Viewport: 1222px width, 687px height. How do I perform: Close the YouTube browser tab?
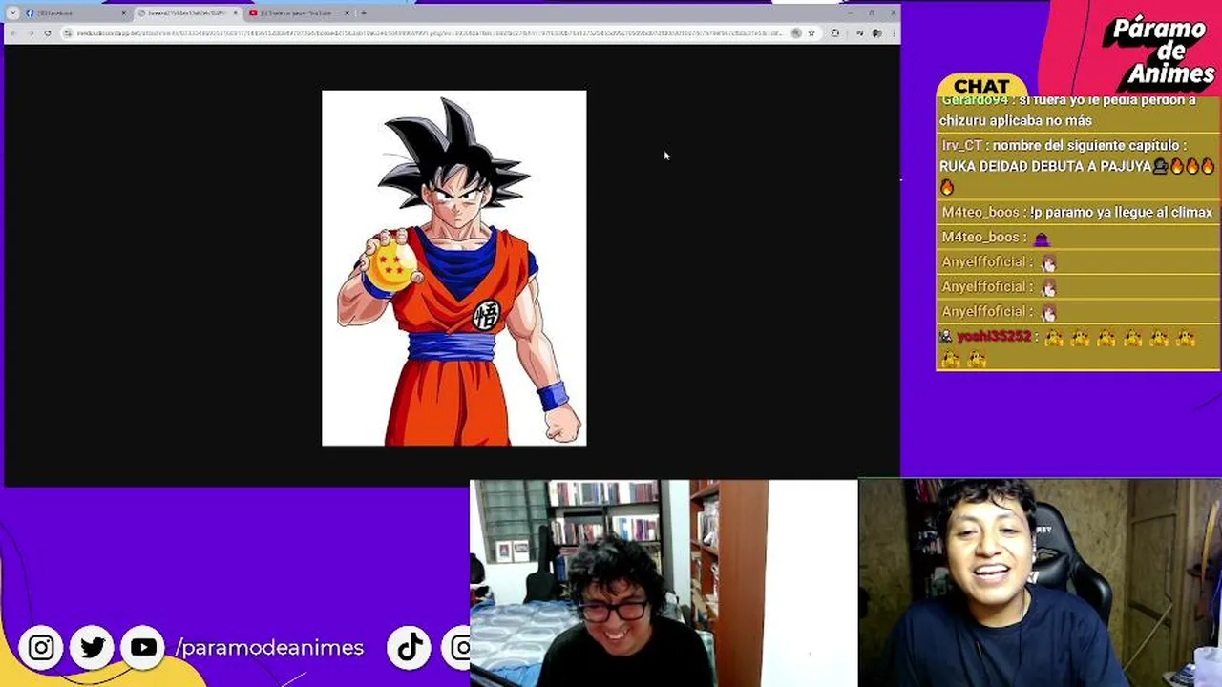(x=347, y=13)
